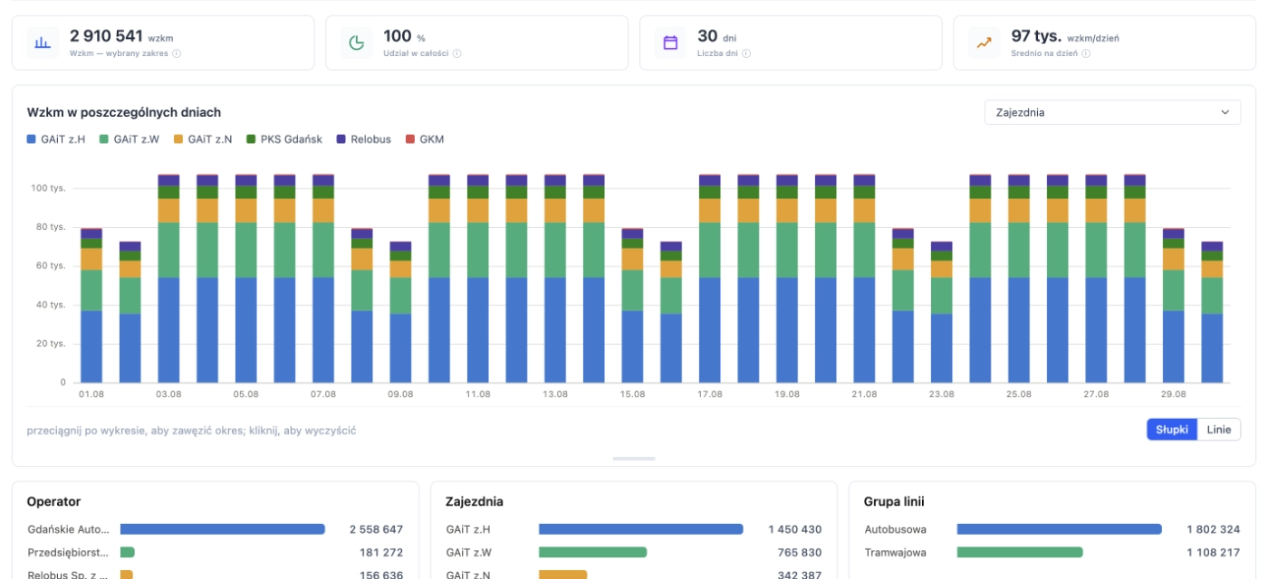Toggle Relobus series in chart legend
Image resolution: width=1268 pixels, height=579 pixels.
[x=364, y=139]
